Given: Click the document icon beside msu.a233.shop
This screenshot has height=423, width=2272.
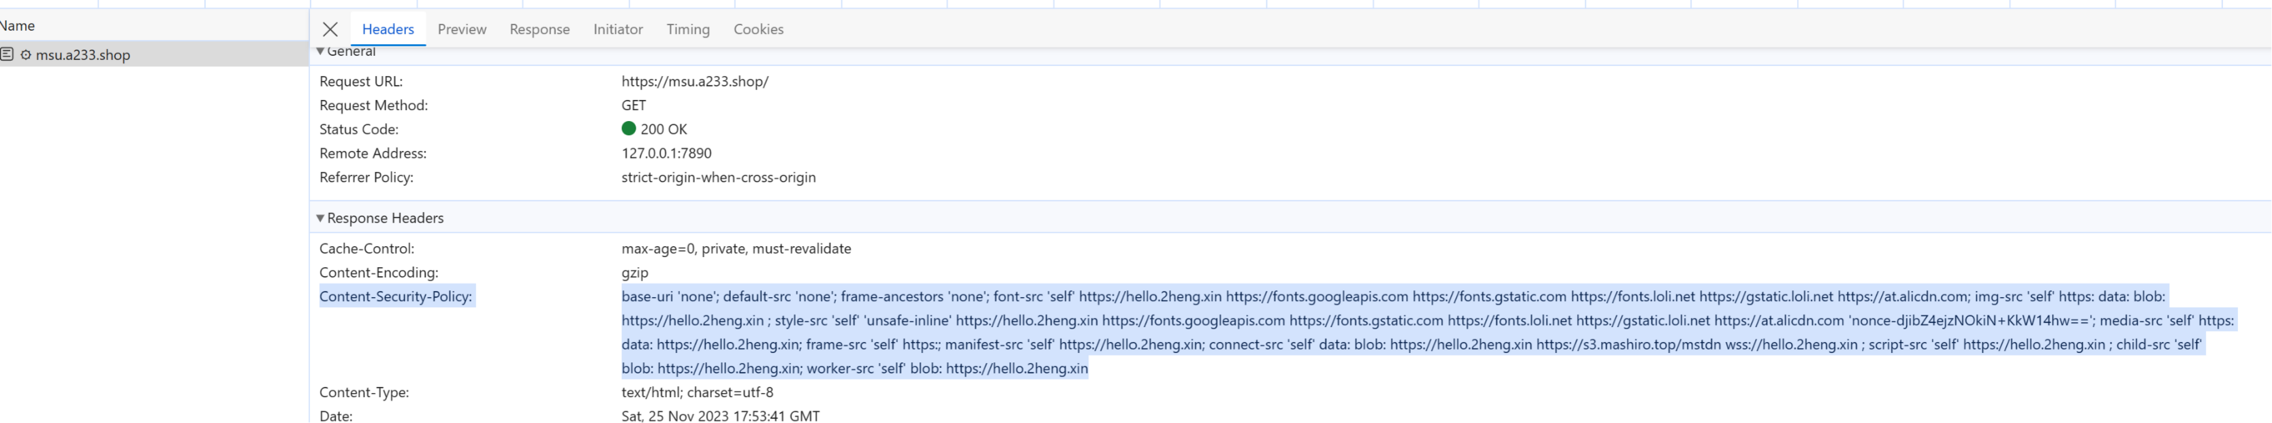Looking at the screenshot, I should [x=7, y=54].
